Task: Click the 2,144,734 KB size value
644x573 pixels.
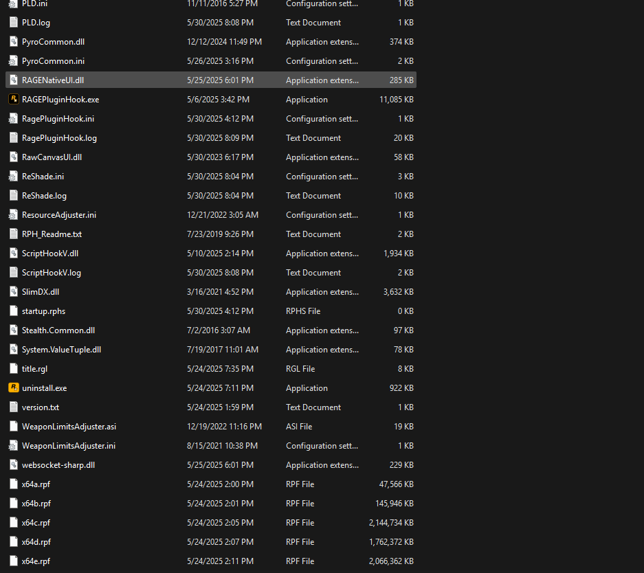Action: tap(391, 523)
